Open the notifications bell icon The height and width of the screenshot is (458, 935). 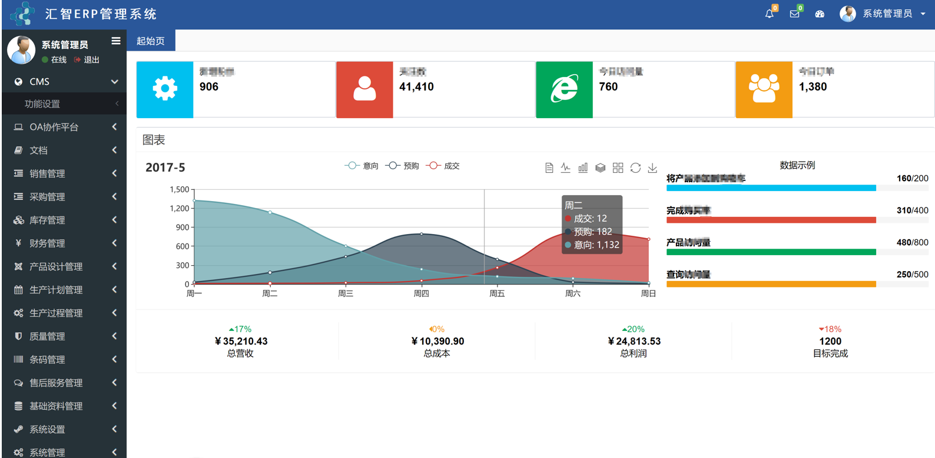(770, 14)
